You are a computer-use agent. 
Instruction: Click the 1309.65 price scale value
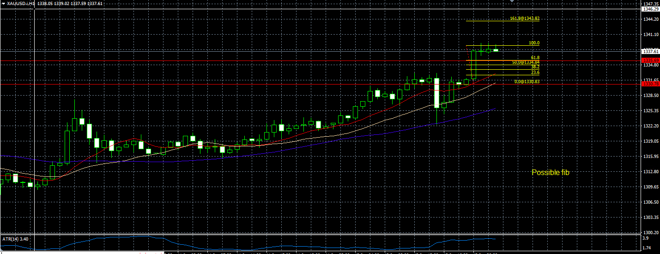point(650,187)
